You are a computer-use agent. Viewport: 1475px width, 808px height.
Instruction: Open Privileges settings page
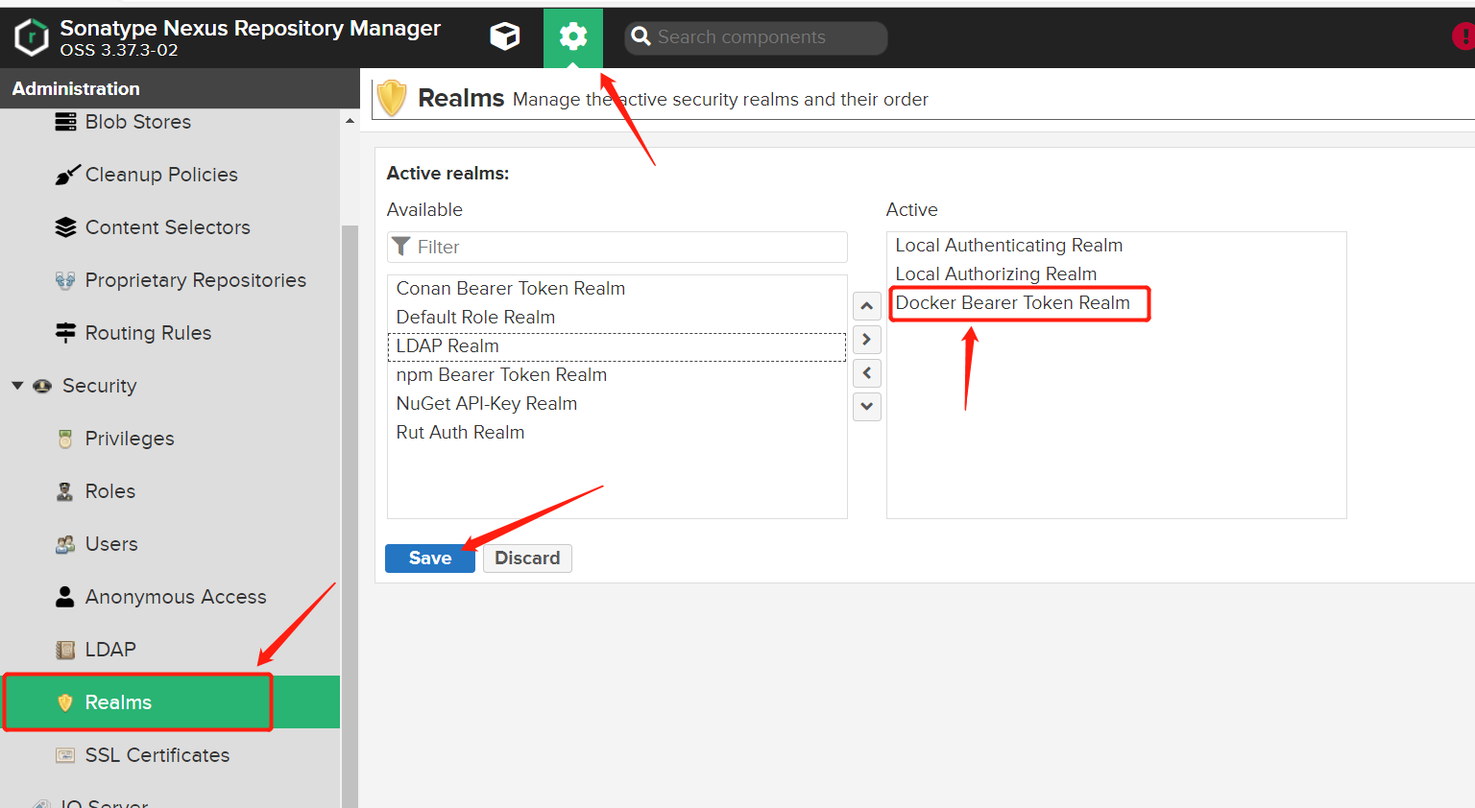click(x=130, y=439)
